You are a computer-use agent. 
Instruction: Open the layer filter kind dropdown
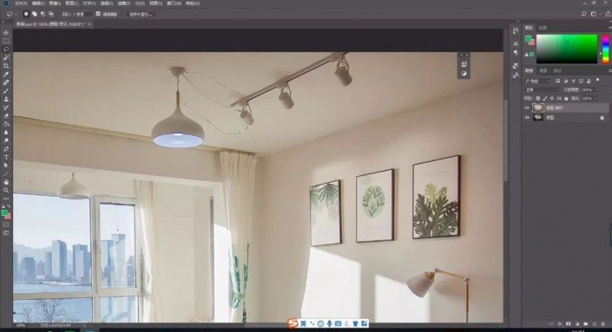pyautogui.click(x=537, y=81)
